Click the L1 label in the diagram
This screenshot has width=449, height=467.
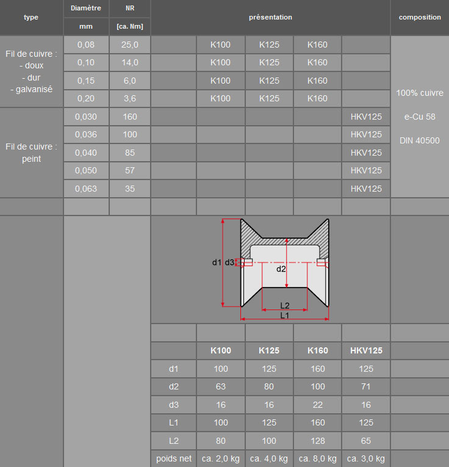[x=285, y=316]
